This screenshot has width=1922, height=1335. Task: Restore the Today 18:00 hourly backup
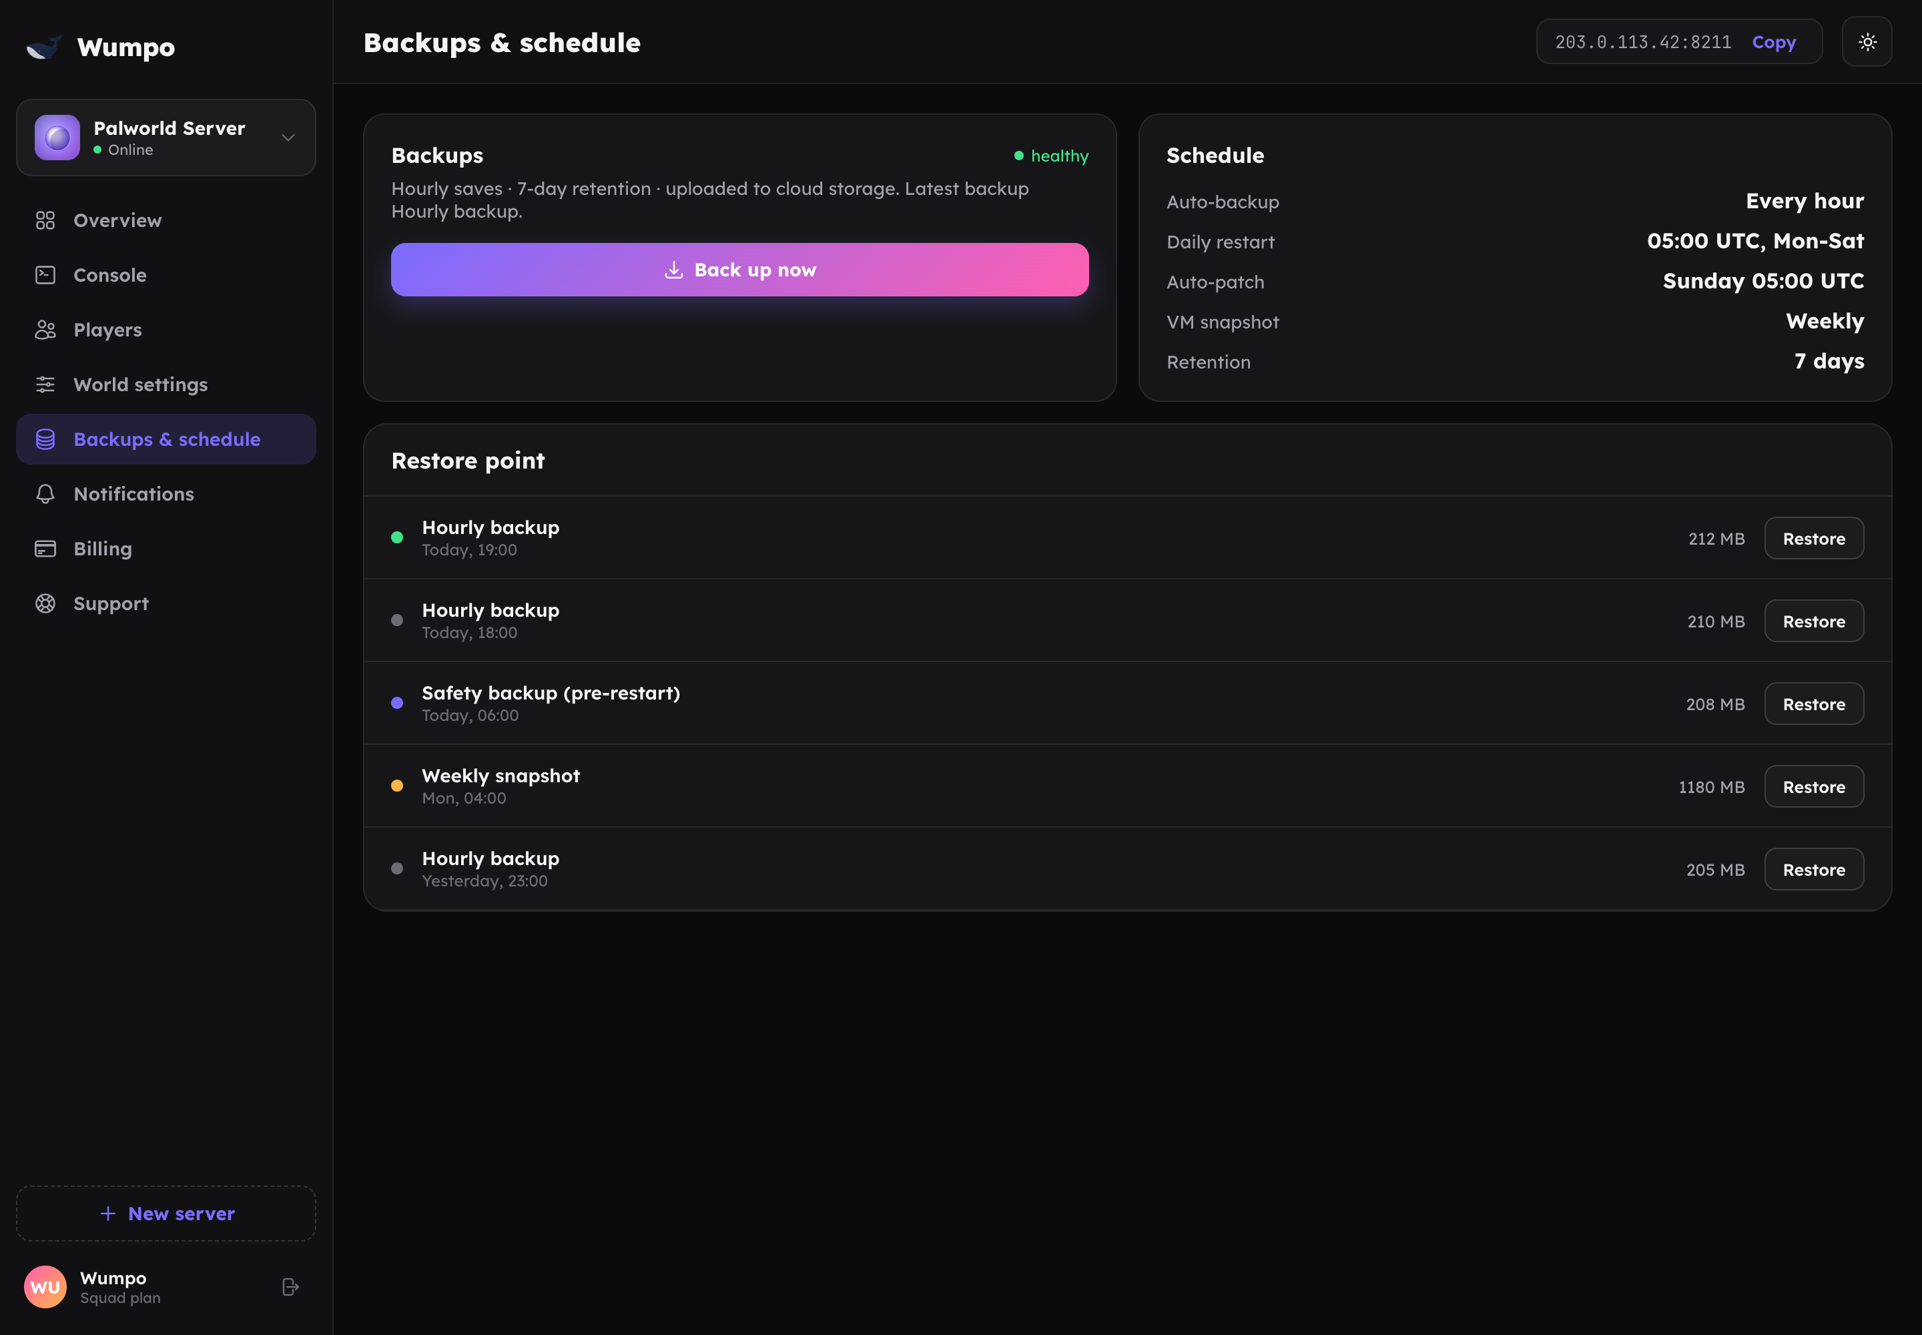tap(1813, 621)
